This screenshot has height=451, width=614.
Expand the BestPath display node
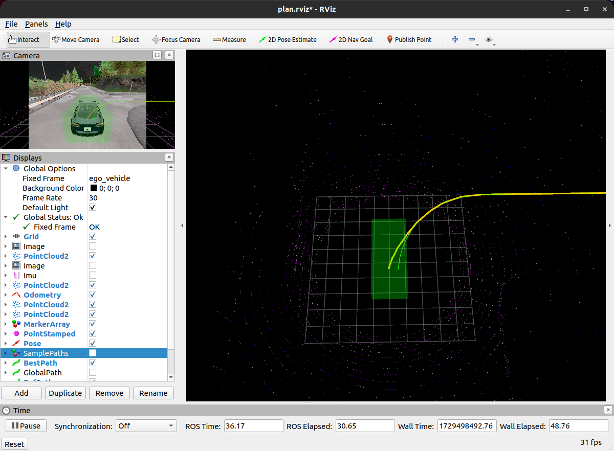6,363
